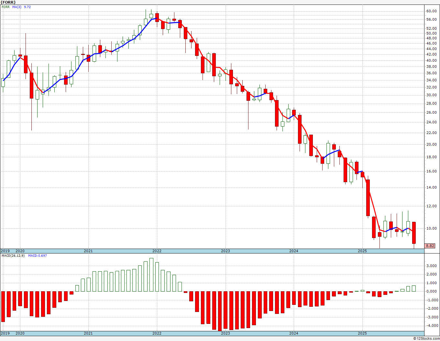The image size is (440, 341).
Task: Click "2019" on the MACD panel time axis
Action: point(5,333)
